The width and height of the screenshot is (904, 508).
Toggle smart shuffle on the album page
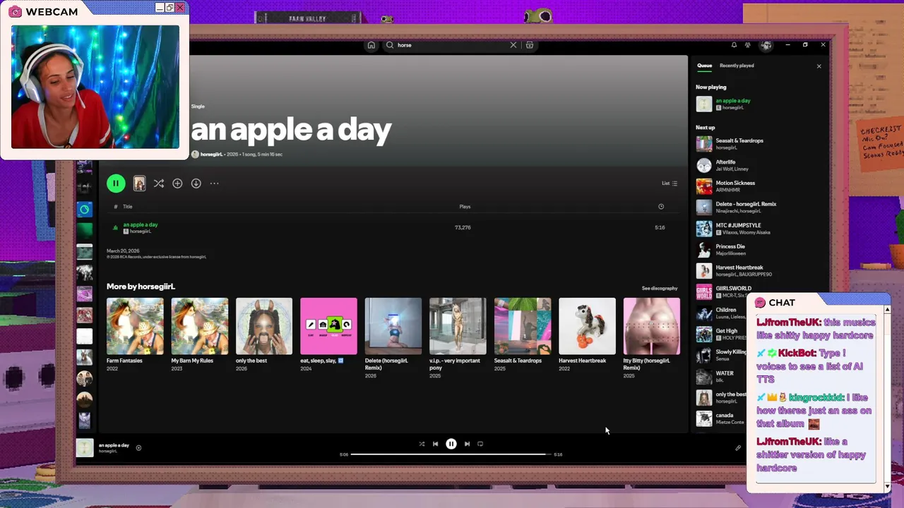[159, 183]
